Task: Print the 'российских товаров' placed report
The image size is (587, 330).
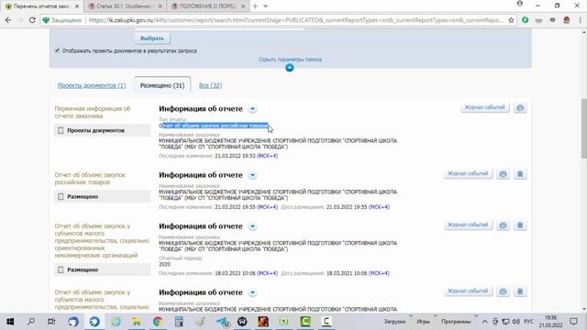Action: (x=503, y=174)
